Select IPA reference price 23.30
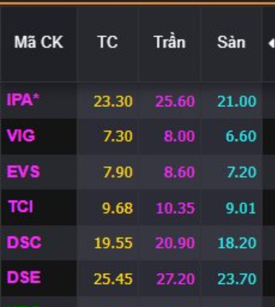This screenshot has height=307, width=275. (x=113, y=101)
